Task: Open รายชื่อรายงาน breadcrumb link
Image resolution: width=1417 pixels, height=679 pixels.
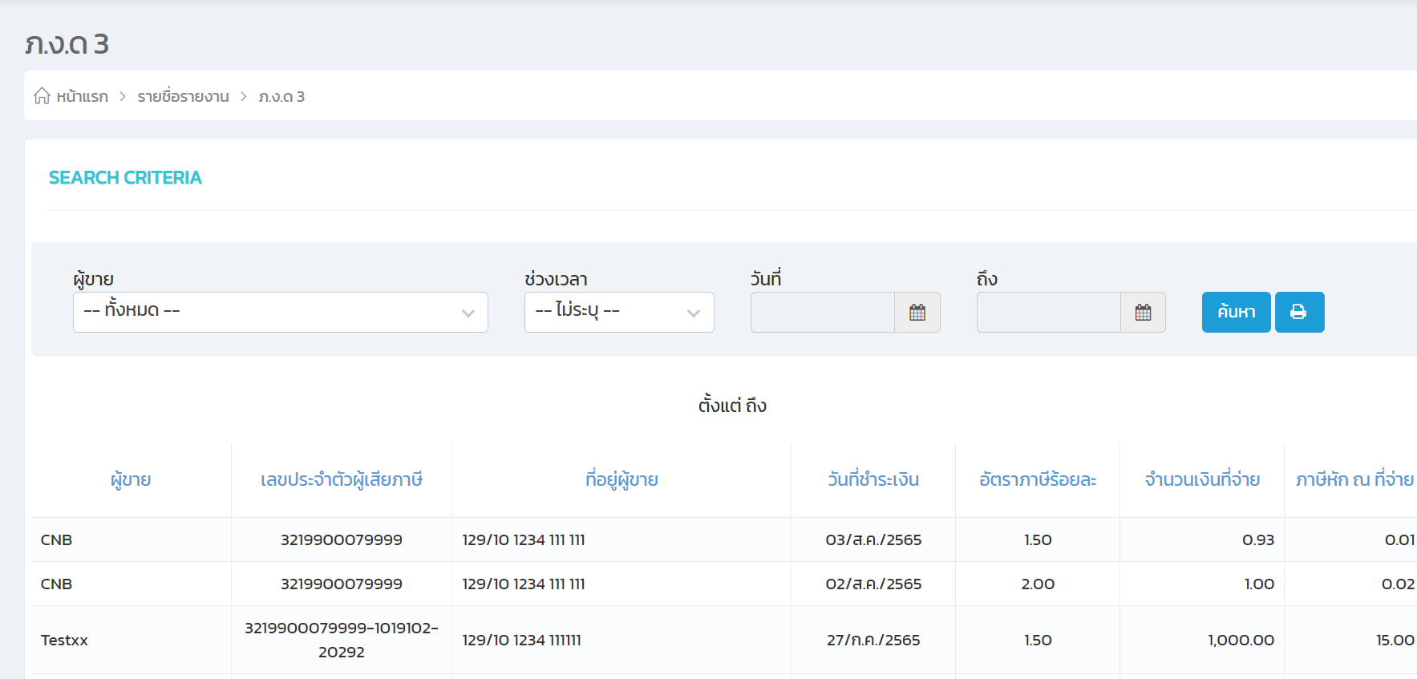Action: click(183, 96)
